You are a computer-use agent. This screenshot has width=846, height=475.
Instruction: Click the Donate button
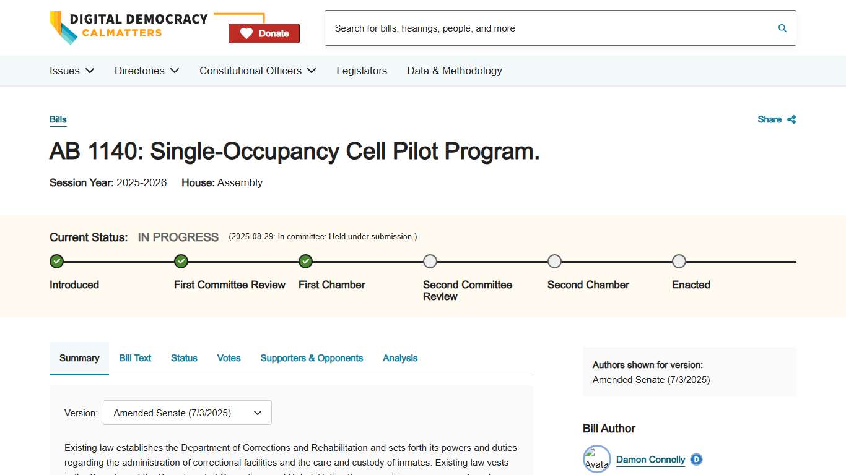[x=264, y=33]
